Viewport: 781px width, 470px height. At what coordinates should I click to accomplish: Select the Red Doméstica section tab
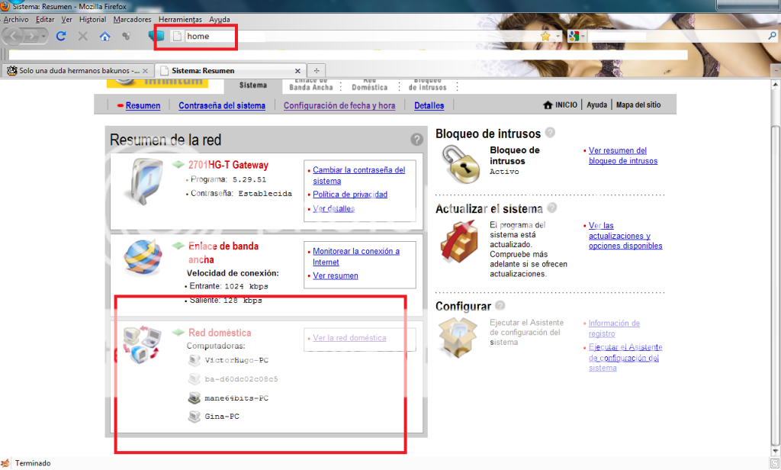coord(370,84)
